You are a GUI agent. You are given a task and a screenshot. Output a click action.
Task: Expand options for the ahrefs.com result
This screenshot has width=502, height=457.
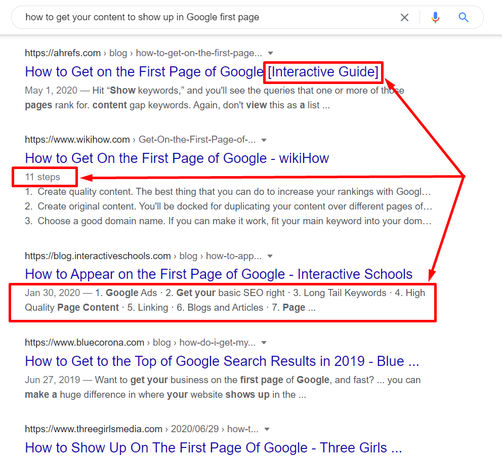coord(271,53)
